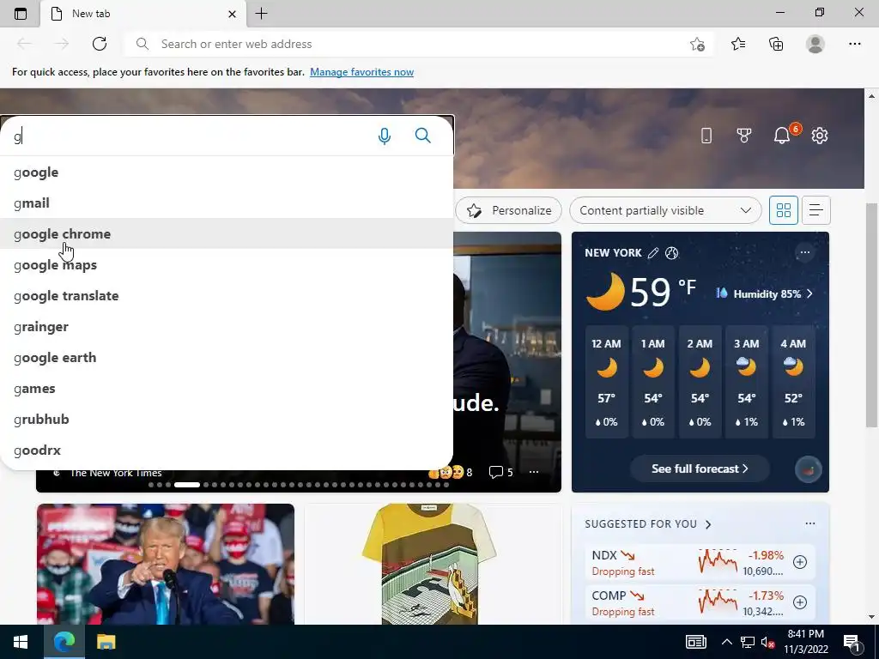Click the browser forward arrow
The height and width of the screenshot is (659, 879).
tap(62, 44)
